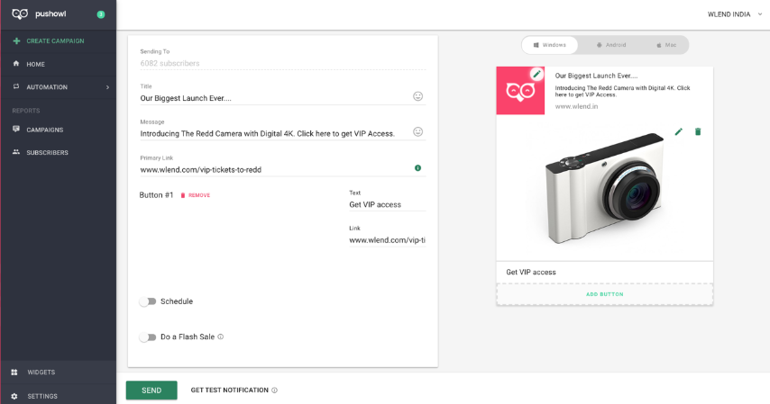Click the Widgets grid icon

14,373
